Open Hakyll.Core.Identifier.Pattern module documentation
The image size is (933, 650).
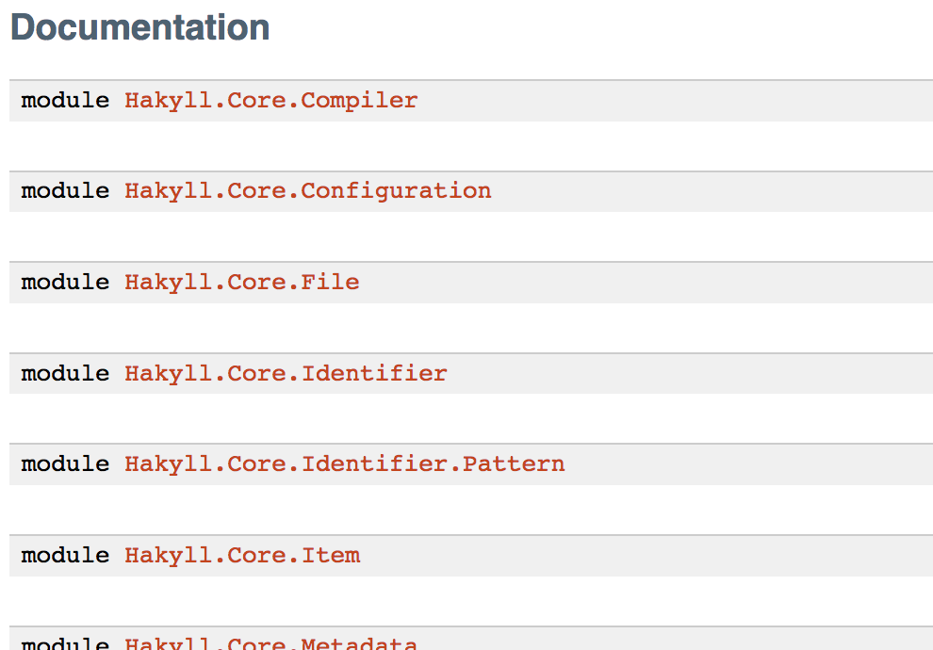[345, 464]
